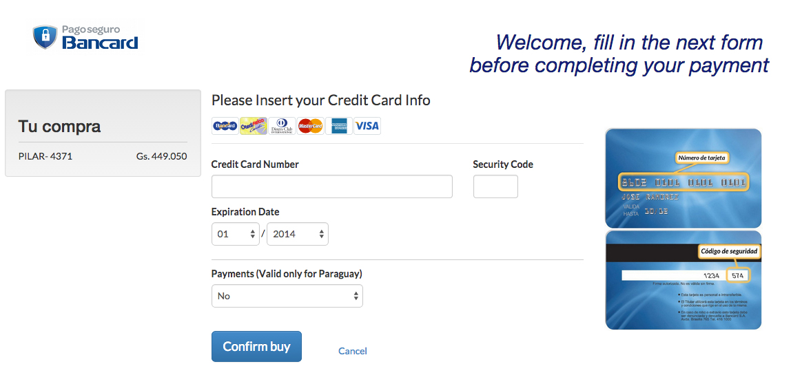791x386 pixels.
Task: Click the Confirm buy button
Action: pyautogui.click(x=256, y=347)
